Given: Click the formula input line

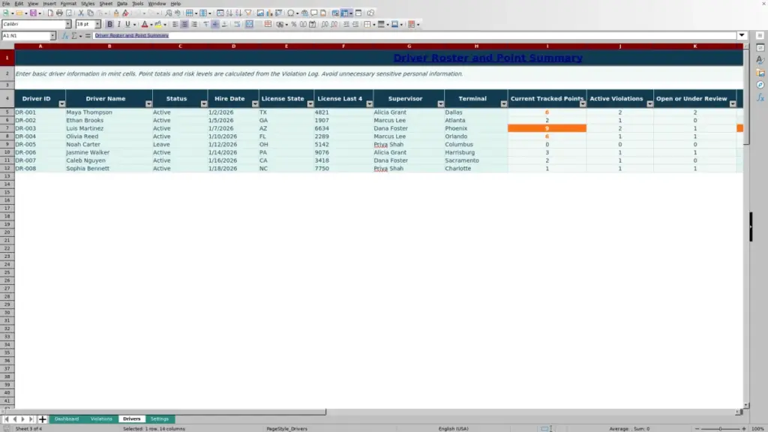Looking at the screenshot, I should click(x=414, y=35).
